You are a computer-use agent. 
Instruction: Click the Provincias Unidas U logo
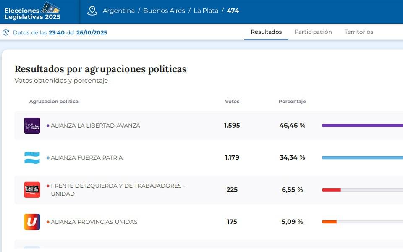(32, 222)
